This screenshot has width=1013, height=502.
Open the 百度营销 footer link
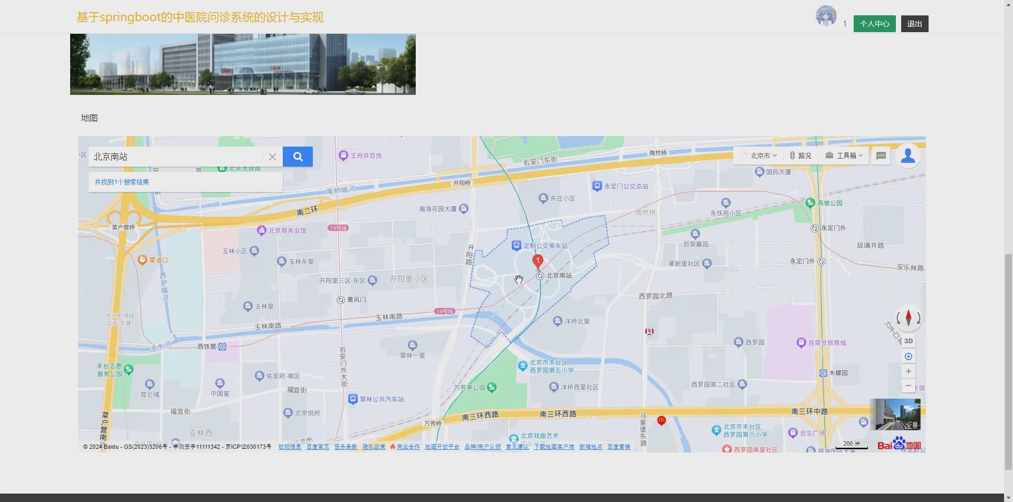(x=618, y=447)
